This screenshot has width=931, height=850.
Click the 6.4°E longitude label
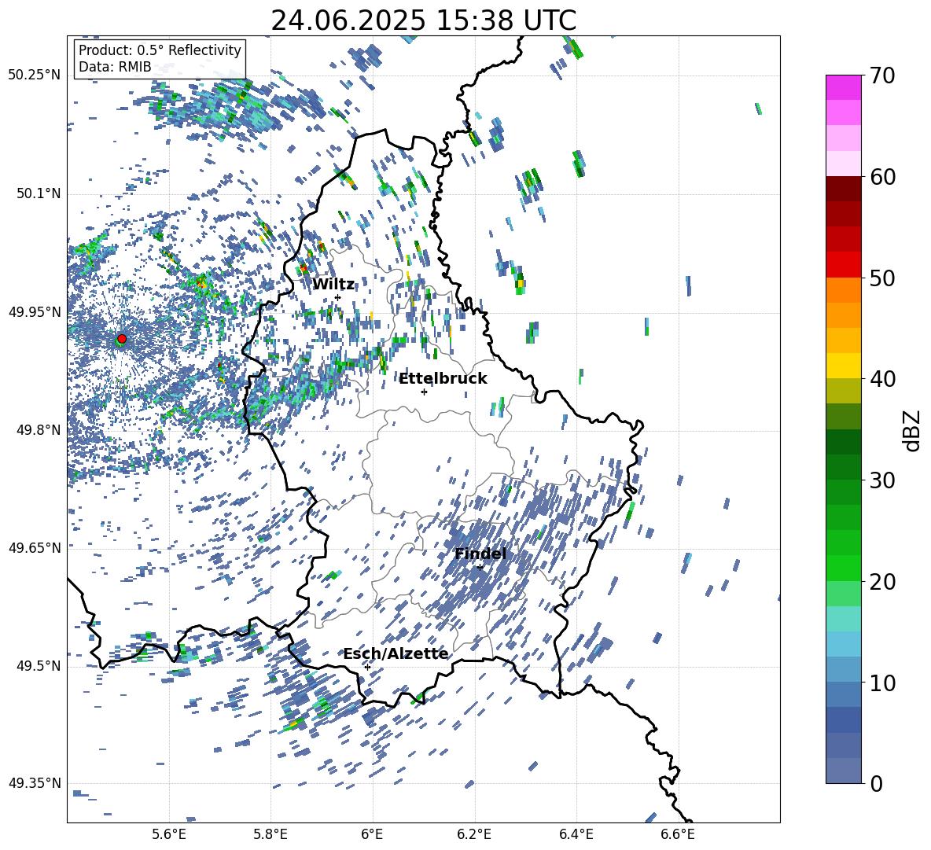coord(576,834)
